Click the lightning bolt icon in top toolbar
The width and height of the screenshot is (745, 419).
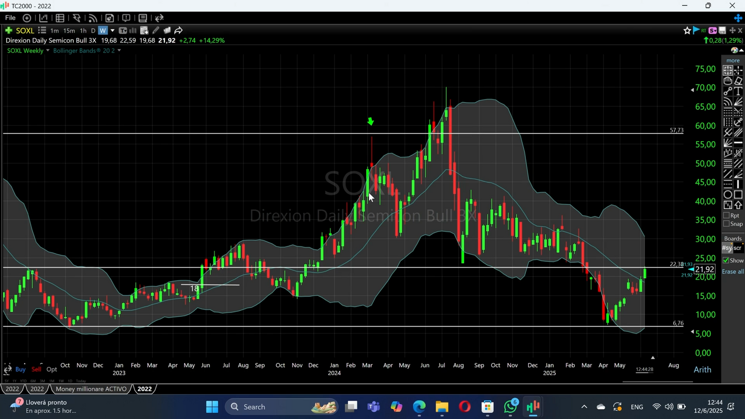click(x=77, y=18)
